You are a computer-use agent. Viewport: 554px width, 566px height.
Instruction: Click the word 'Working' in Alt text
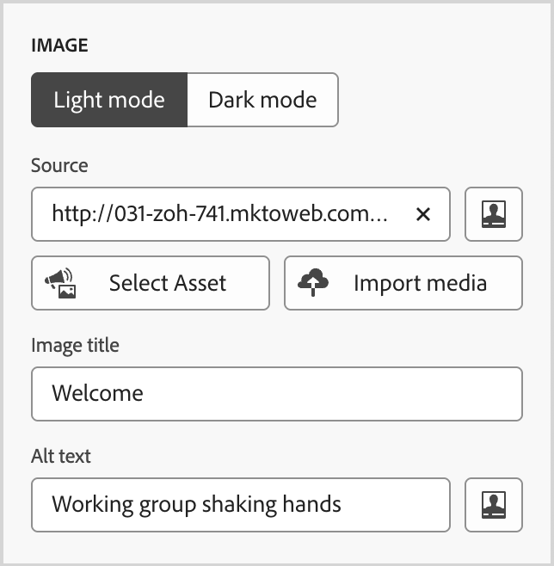click(92, 505)
